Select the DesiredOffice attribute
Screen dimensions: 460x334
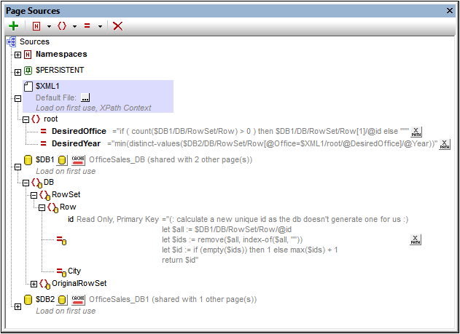tap(79, 131)
